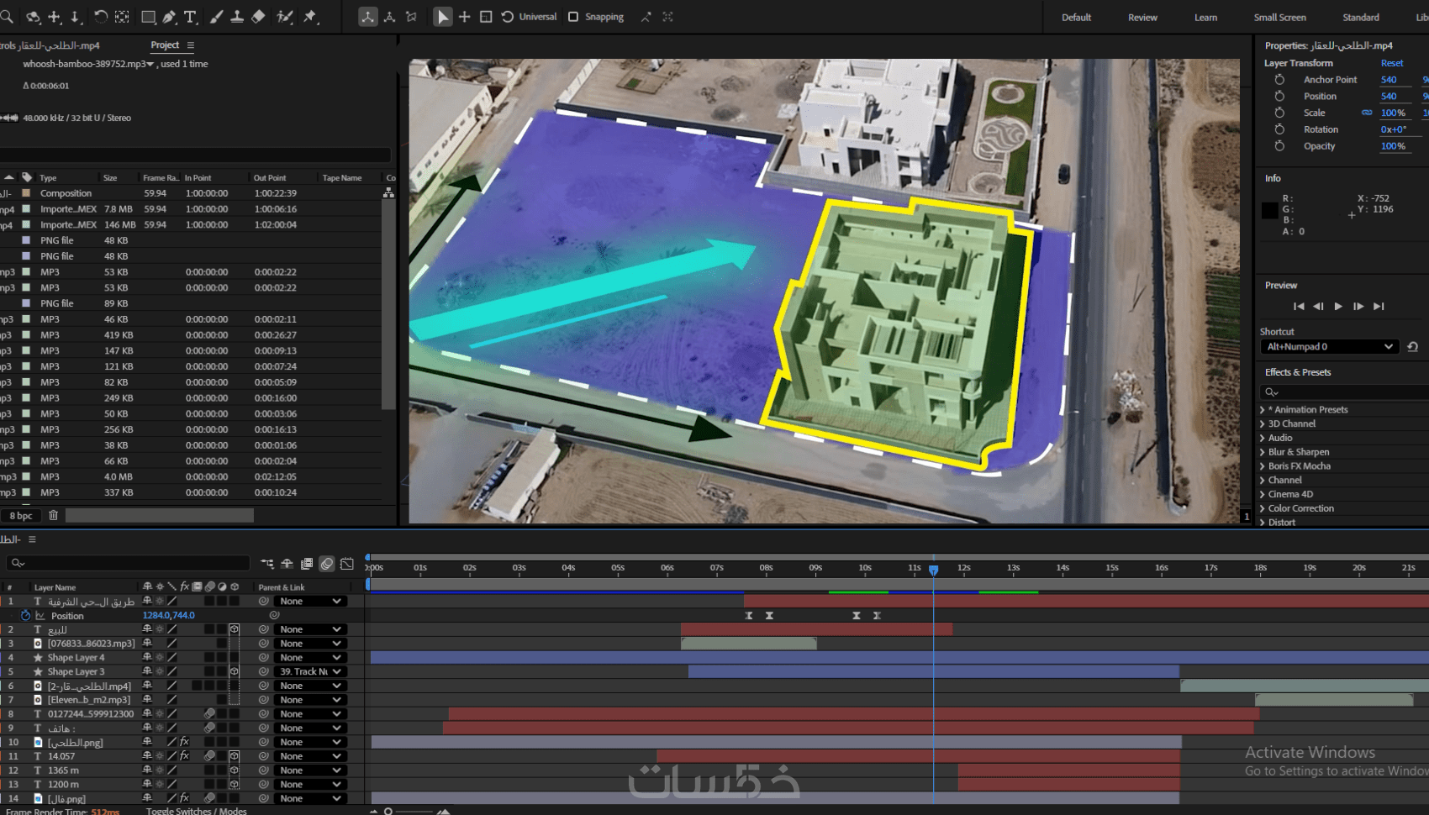Image resolution: width=1429 pixels, height=815 pixels.
Task: Reset the Layer Transform properties
Action: [x=1391, y=63]
